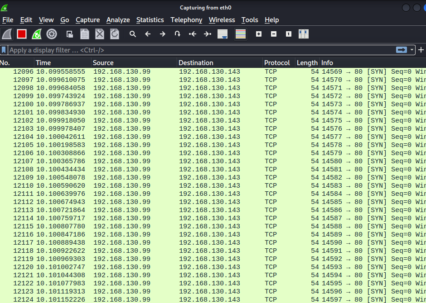Apply display filter arrow button
This screenshot has width=426, height=303.
click(x=402, y=50)
